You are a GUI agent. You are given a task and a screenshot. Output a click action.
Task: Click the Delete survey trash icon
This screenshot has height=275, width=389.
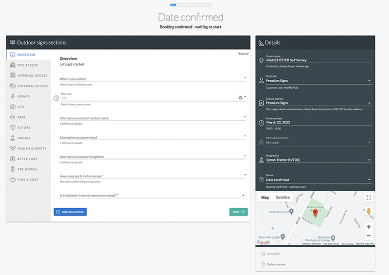pyautogui.click(x=263, y=264)
